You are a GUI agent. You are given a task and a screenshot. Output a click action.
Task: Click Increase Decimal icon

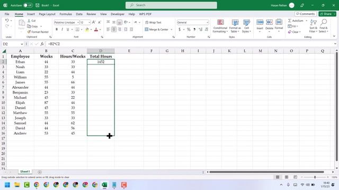point(200,30)
